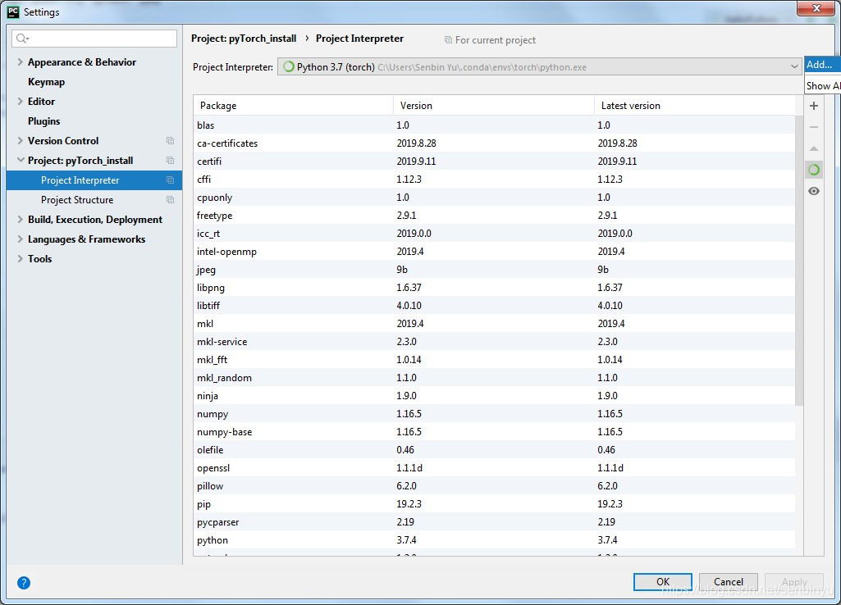Select the intel-openmp package row
The width and height of the screenshot is (841, 605).
coord(494,252)
